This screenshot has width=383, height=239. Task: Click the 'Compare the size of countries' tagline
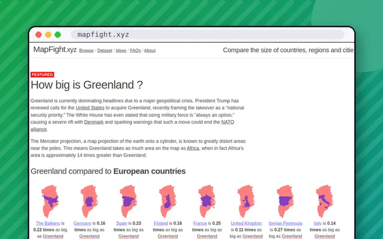click(x=288, y=50)
